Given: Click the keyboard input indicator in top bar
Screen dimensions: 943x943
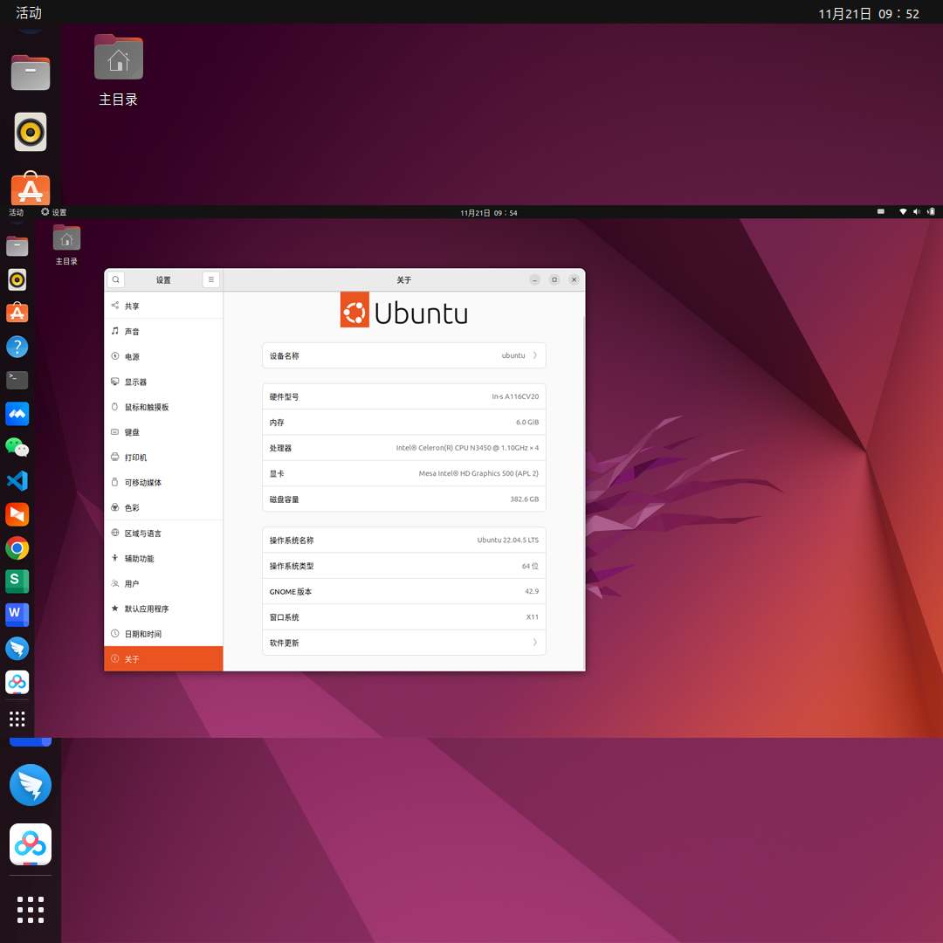Looking at the screenshot, I should pos(880,211).
